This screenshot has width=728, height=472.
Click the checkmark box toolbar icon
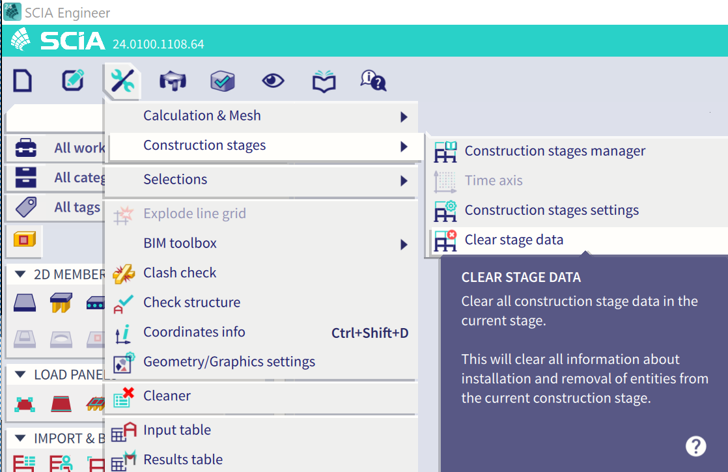coord(223,81)
